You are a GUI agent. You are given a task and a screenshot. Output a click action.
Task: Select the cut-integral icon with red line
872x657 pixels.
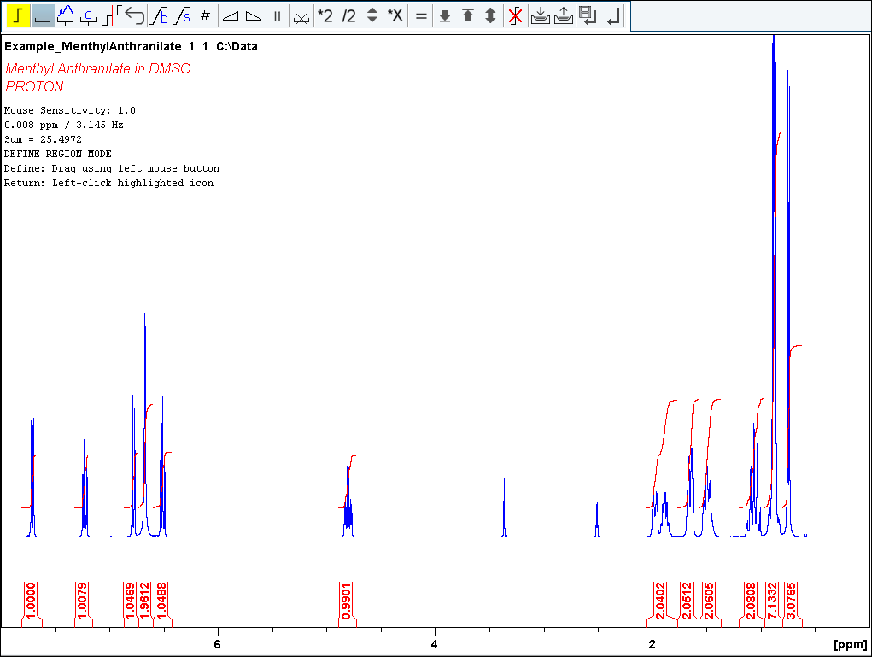click(112, 15)
